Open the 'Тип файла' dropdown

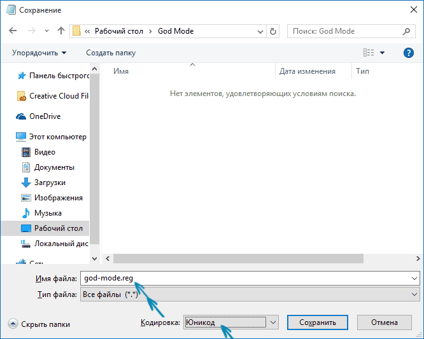click(250, 294)
